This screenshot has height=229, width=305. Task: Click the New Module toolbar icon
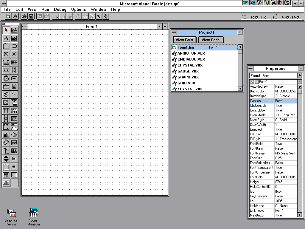point(15,17)
